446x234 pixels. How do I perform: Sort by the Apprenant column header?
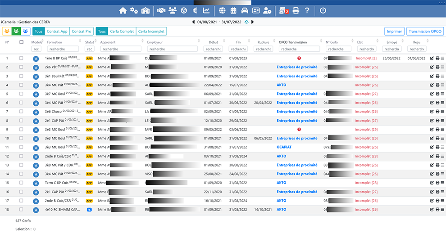tap(108, 42)
